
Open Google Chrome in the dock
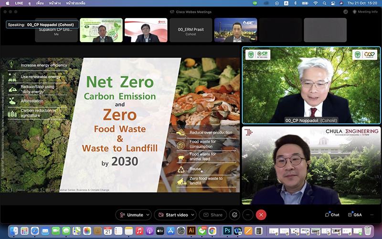(212, 231)
